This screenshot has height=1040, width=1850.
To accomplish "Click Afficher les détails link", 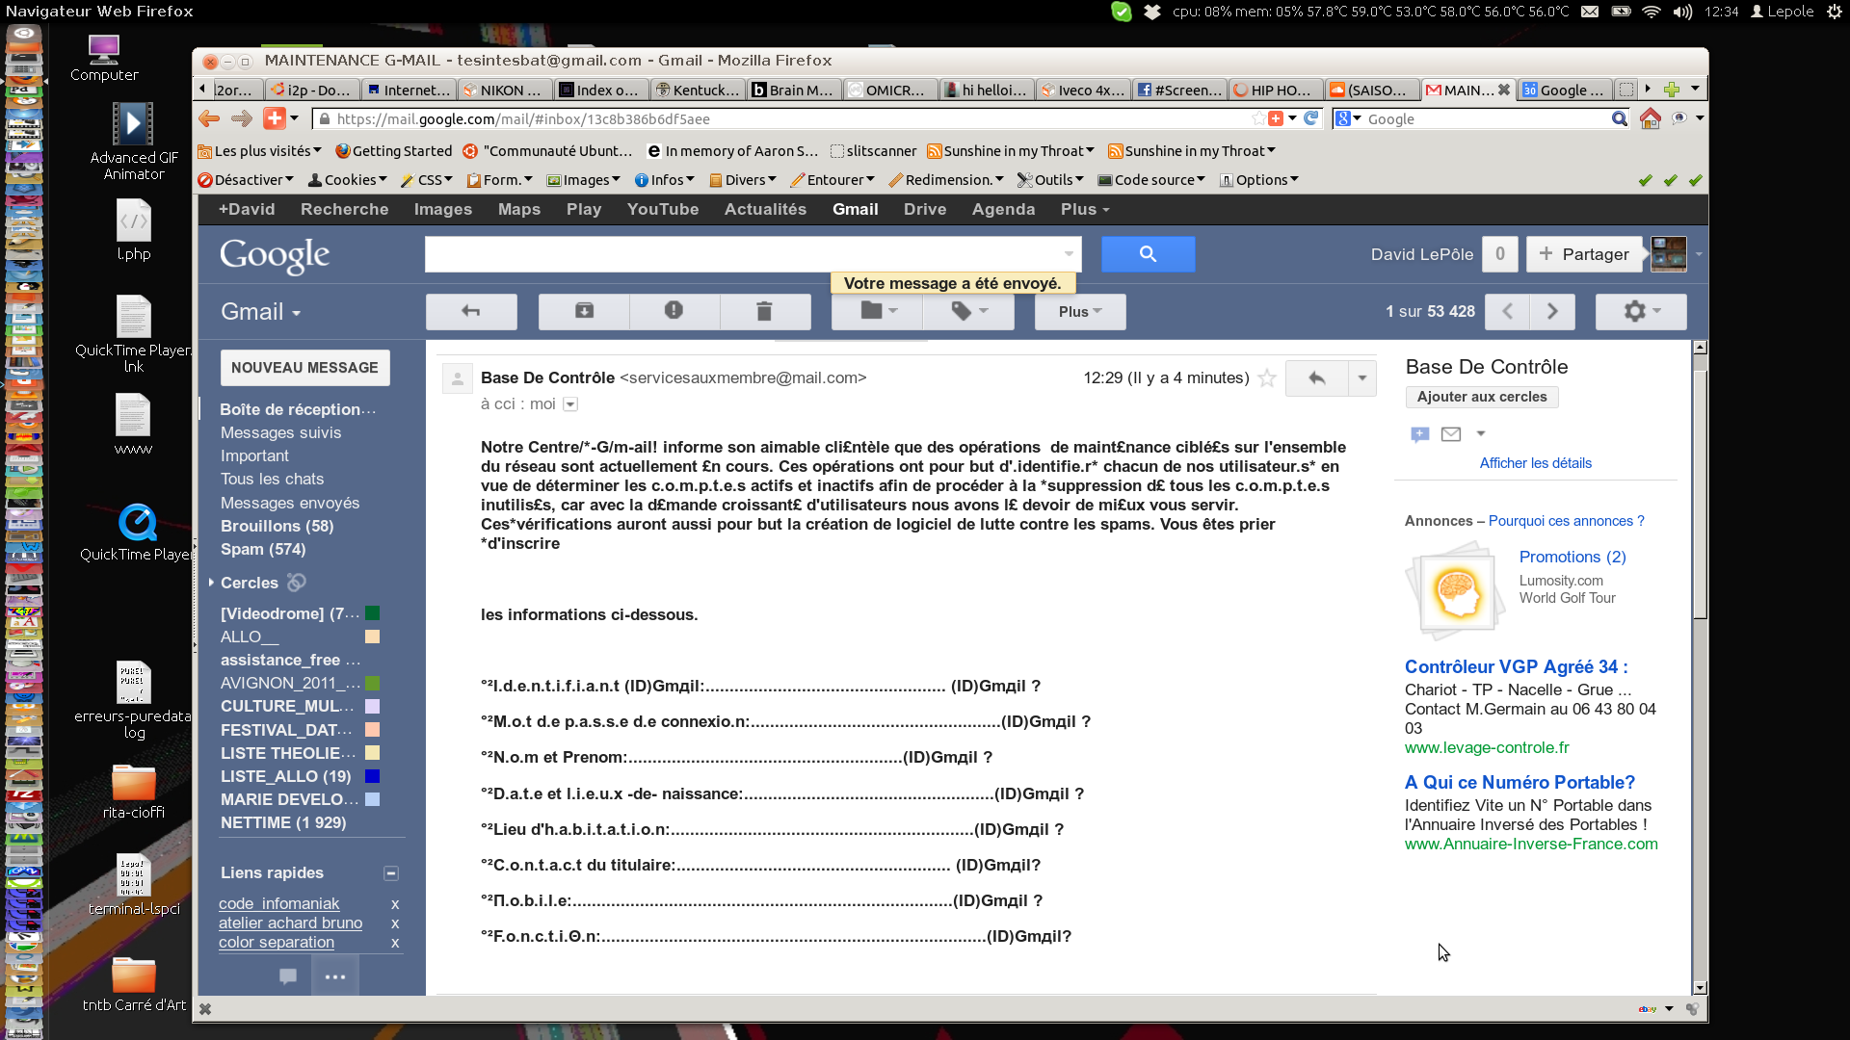I will tap(1535, 463).
